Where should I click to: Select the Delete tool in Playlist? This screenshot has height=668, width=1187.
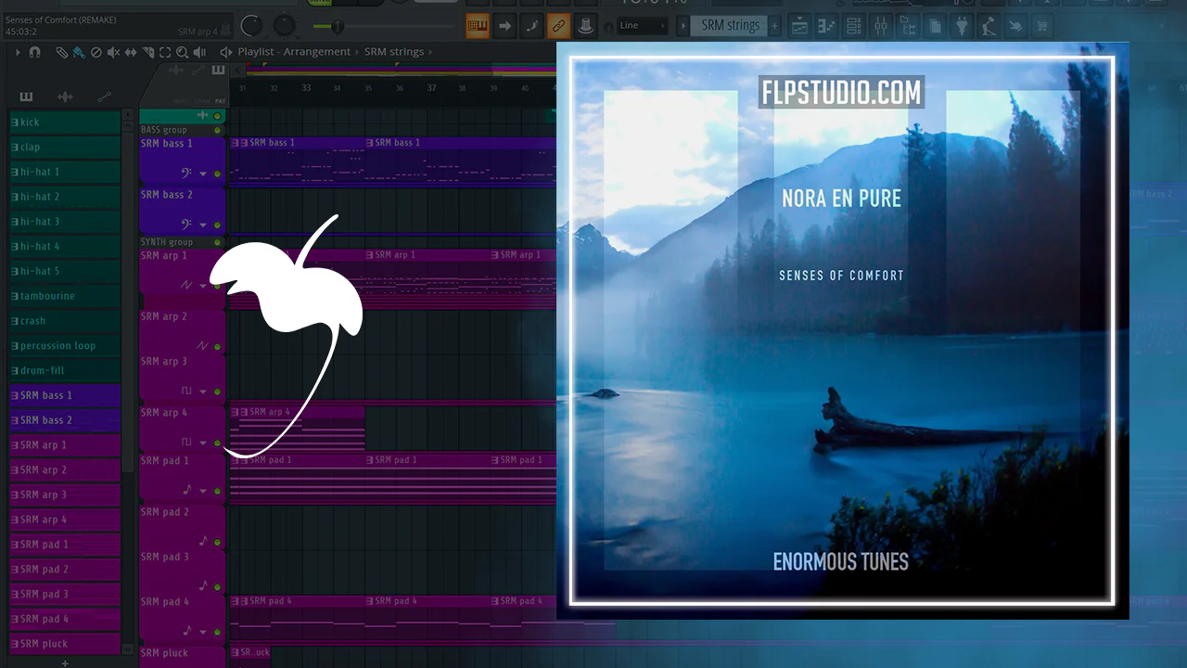click(96, 52)
